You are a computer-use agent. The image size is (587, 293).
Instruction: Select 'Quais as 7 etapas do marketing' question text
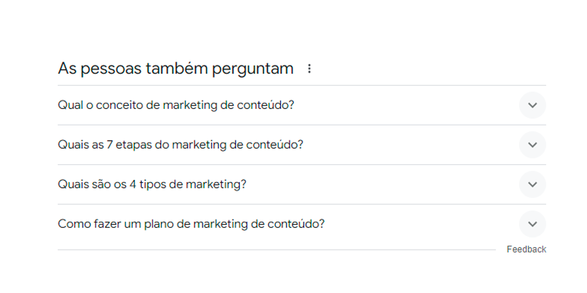[x=180, y=145]
